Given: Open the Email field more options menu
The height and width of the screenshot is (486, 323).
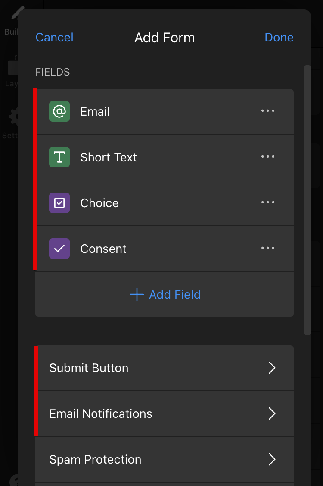Looking at the screenshot, I should [267, 110].
